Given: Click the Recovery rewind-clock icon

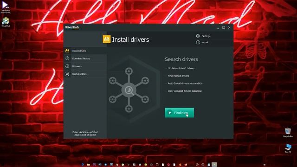Looking at the screenshot, I should tap(67, 66).
